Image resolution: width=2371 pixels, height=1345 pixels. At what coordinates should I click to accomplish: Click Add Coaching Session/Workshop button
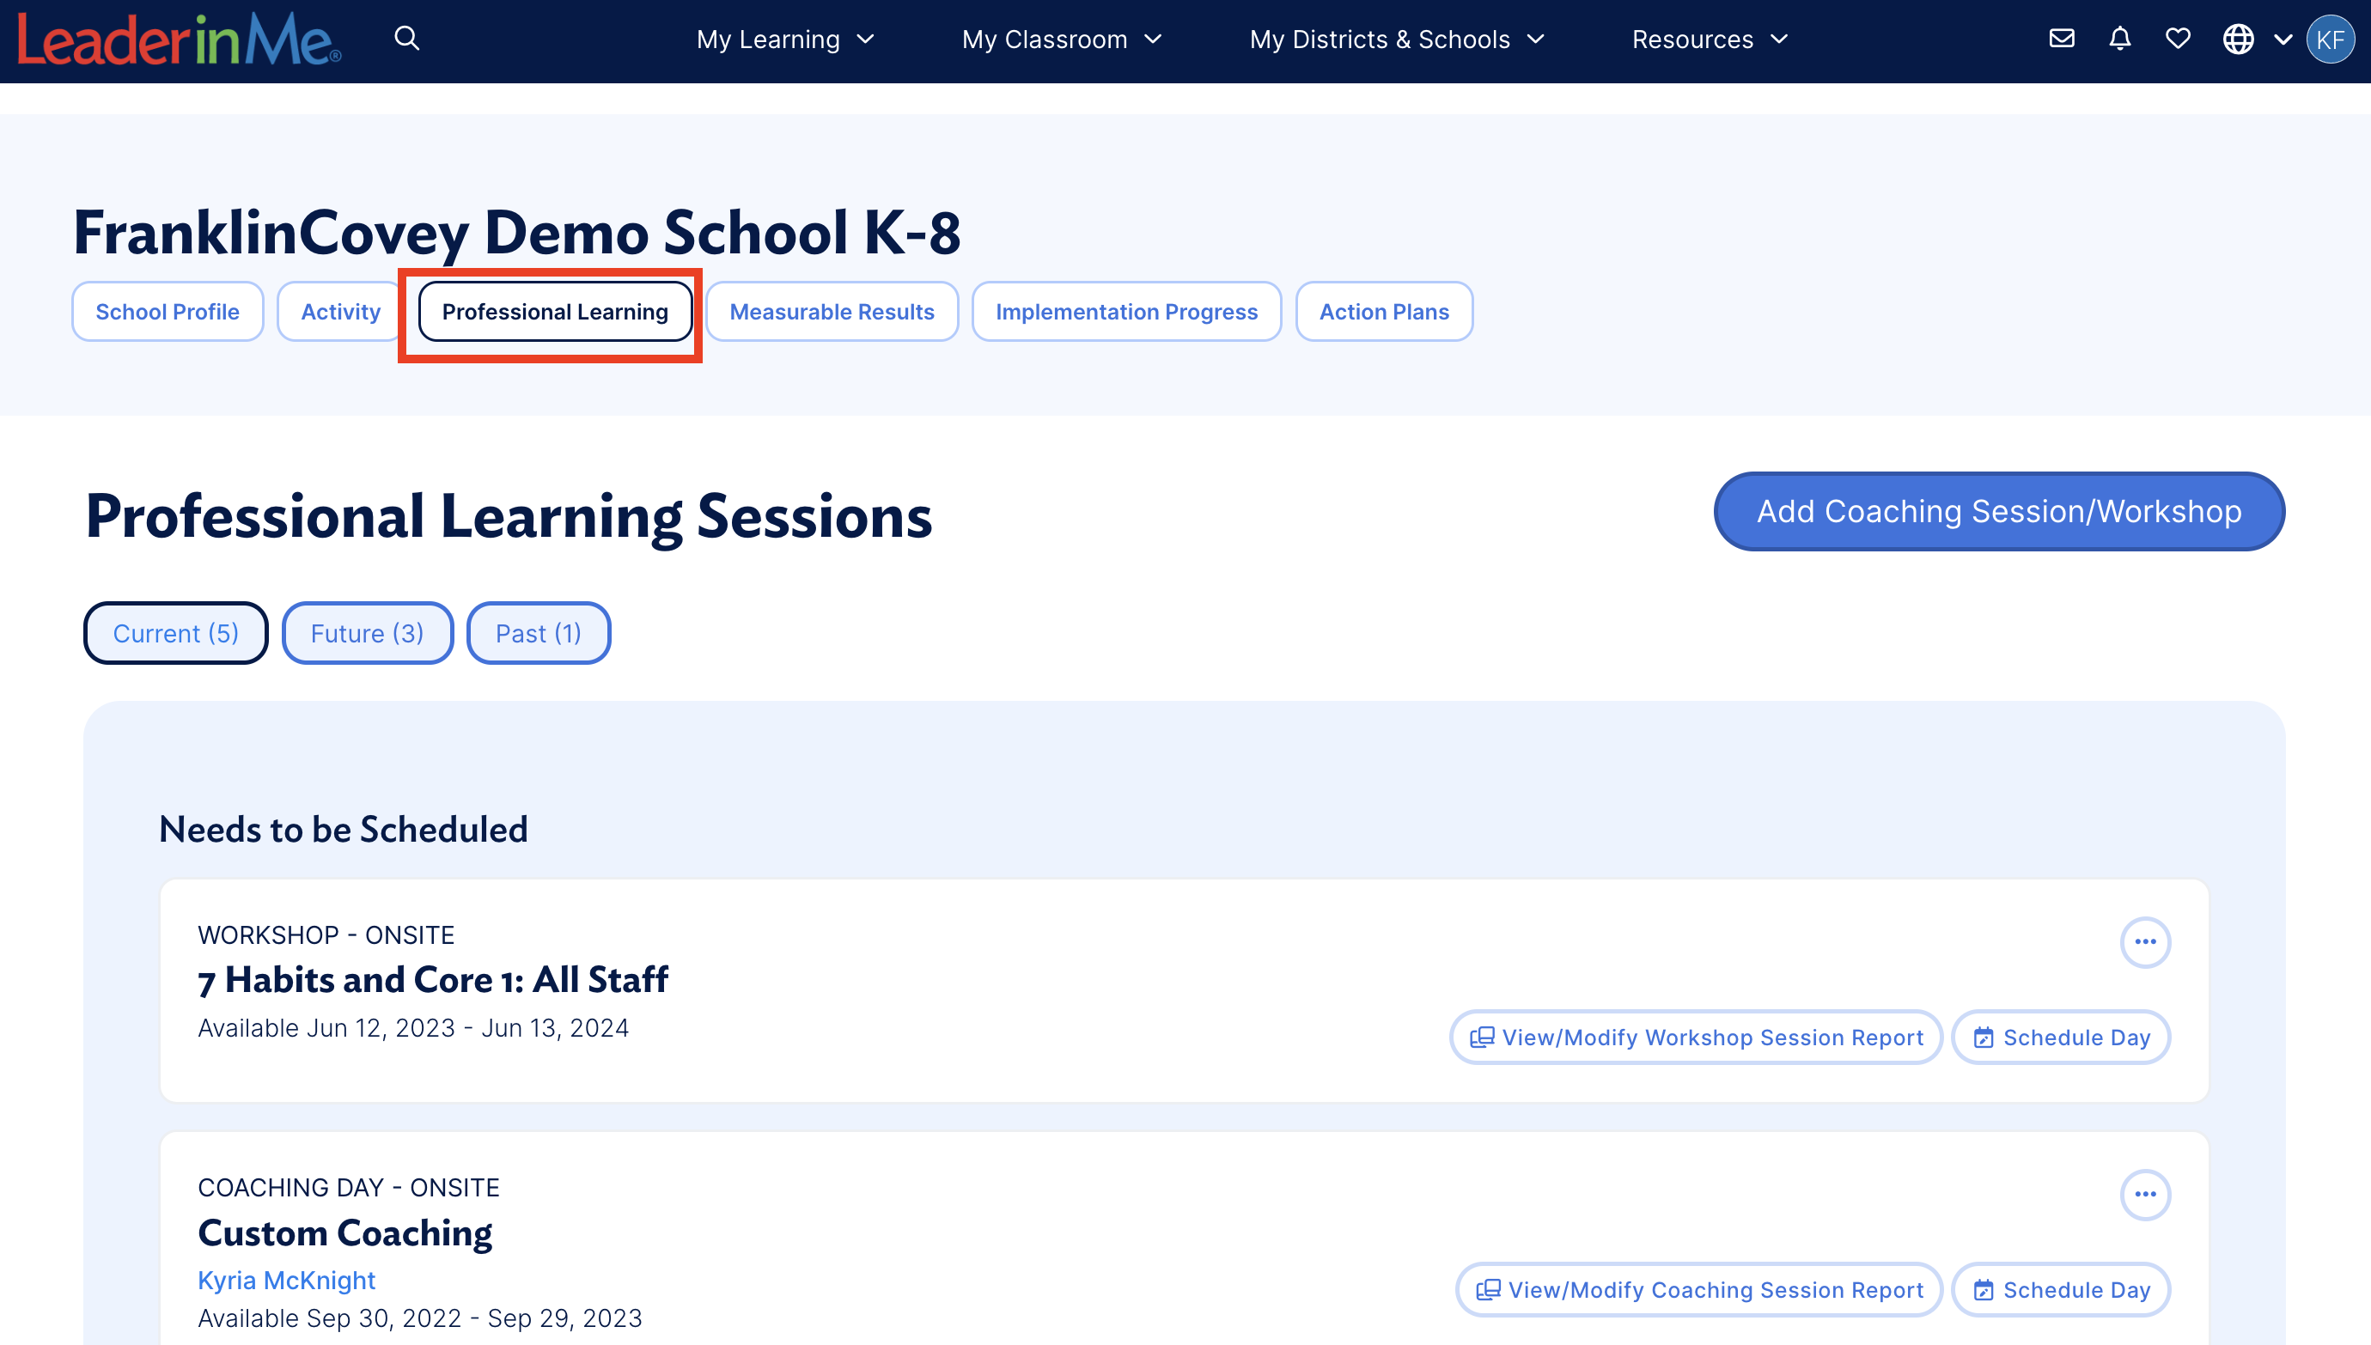coord(1999,511)
